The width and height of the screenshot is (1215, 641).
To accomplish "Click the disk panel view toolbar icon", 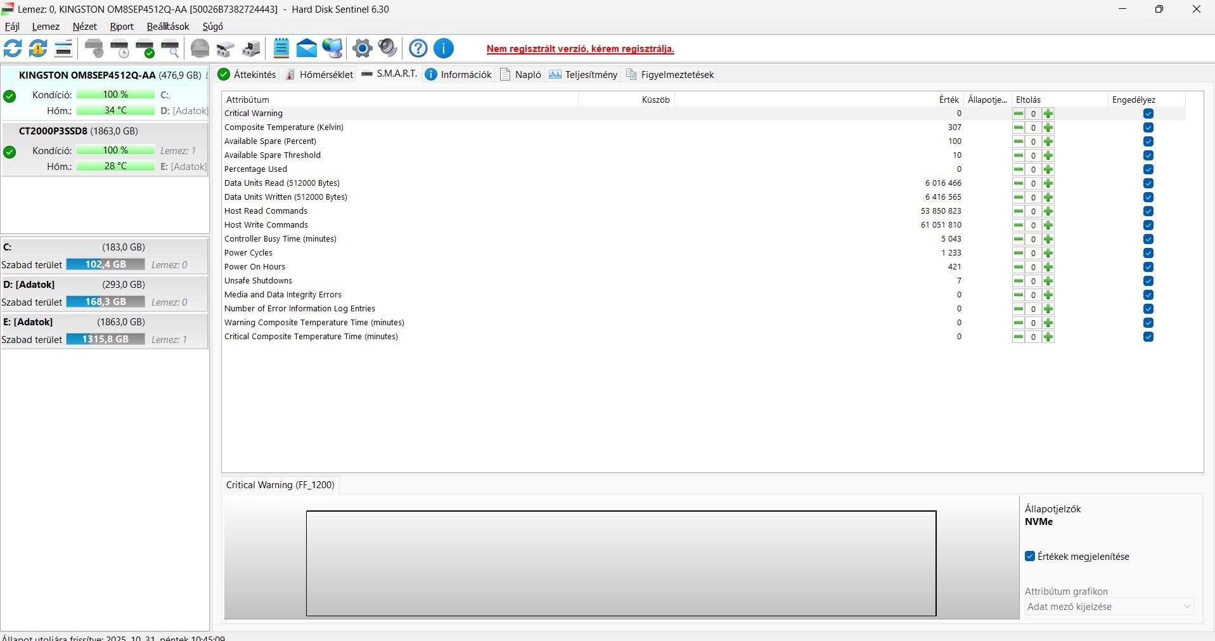I will tap(63, 48).
